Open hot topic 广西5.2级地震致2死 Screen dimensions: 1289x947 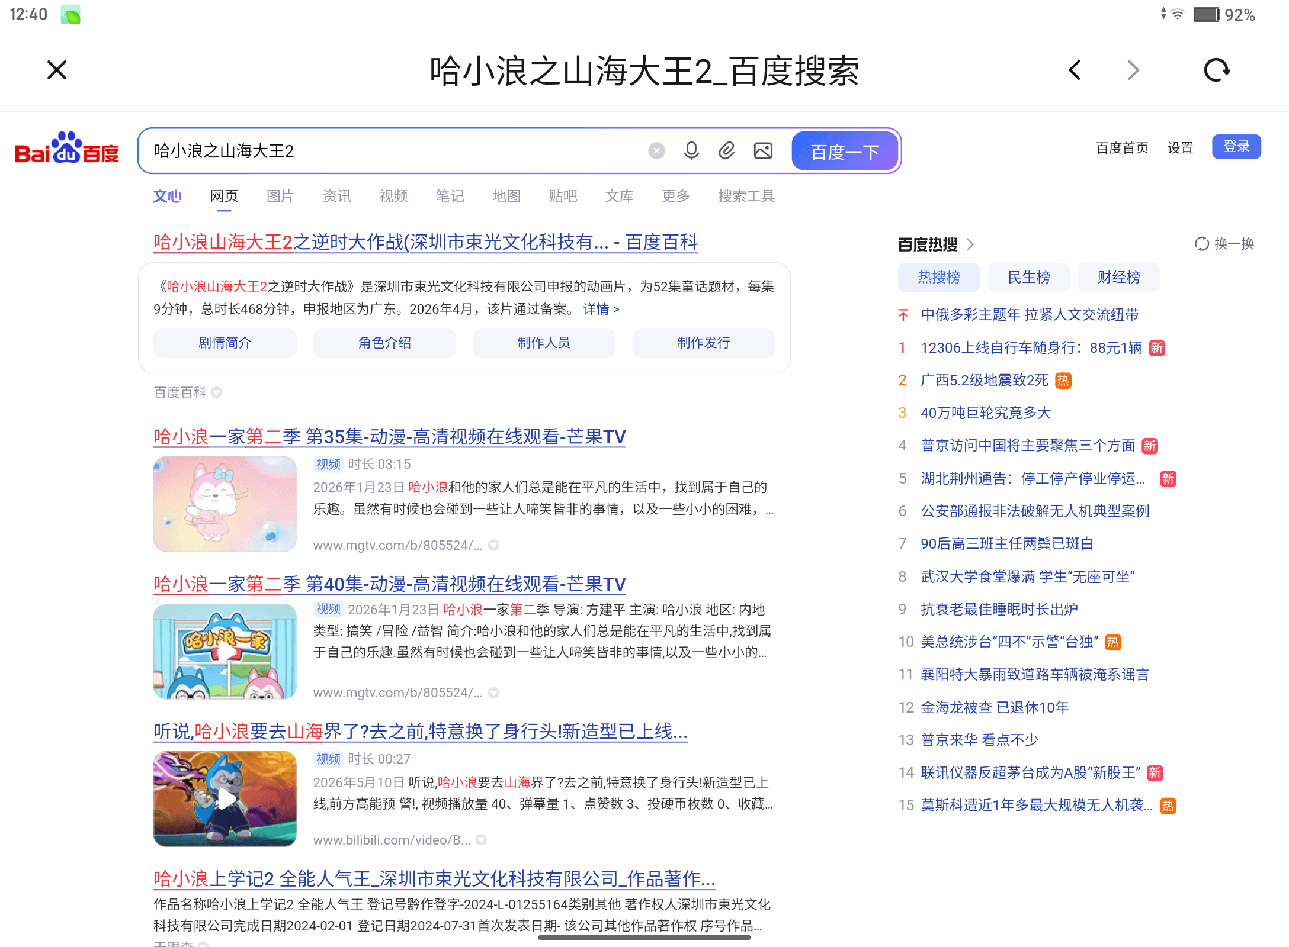click(x=985, y=380)
